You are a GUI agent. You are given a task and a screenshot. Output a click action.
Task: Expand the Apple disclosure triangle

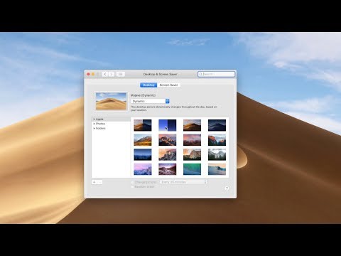pos(94,119)
